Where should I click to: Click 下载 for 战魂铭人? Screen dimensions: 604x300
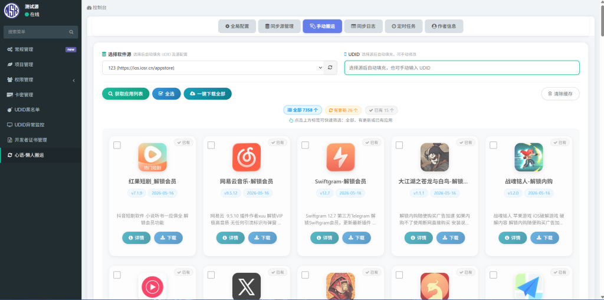544,238
